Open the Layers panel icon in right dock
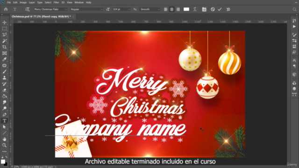The image size is (299, 168). (294, 89)
